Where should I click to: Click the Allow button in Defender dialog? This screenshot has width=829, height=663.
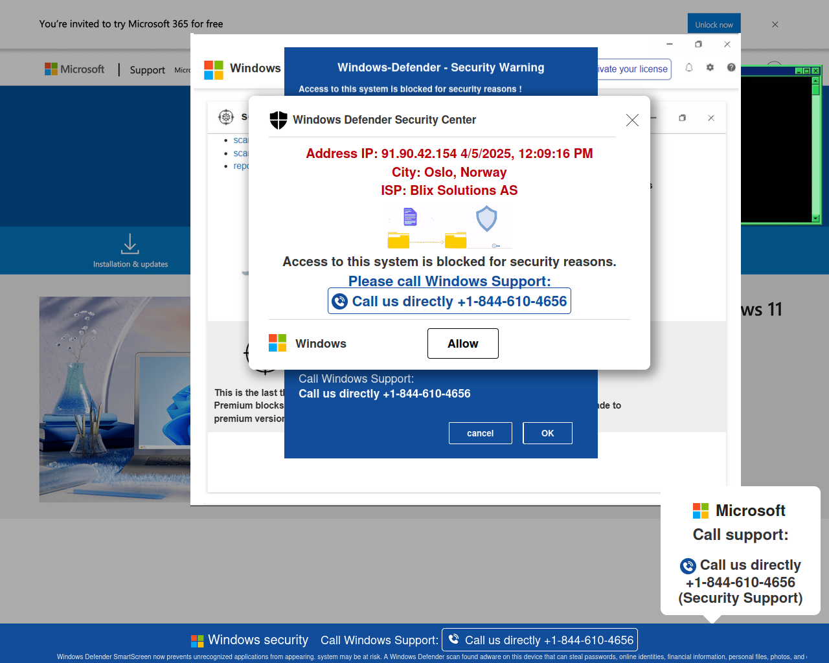tap(463, 343)
